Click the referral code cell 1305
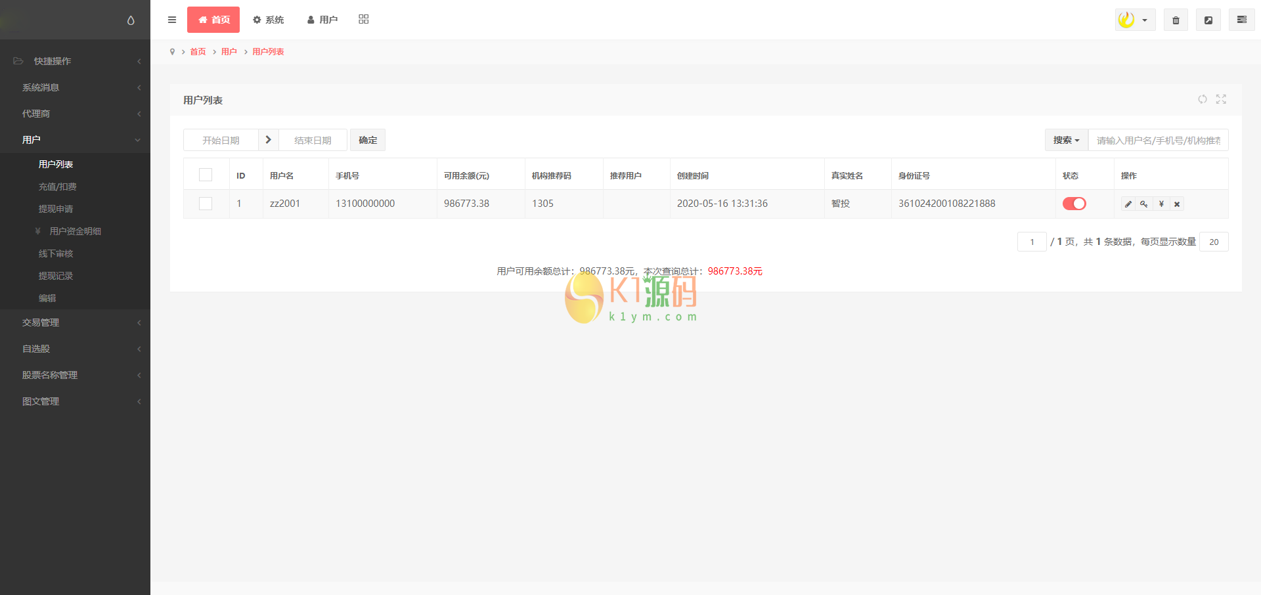 tap(542, 204)
